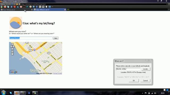The image size is (170, 95).
Task: Click the Google logo on the map
Action: (13, 72)
